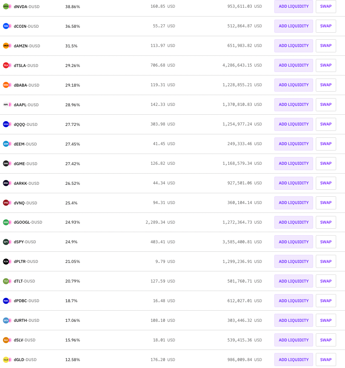Swap on the dTLT-DUSD row

coord(326,281)
